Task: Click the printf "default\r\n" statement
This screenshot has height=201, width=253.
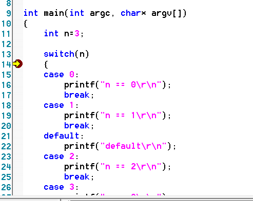Action: [x=120, y=146]
